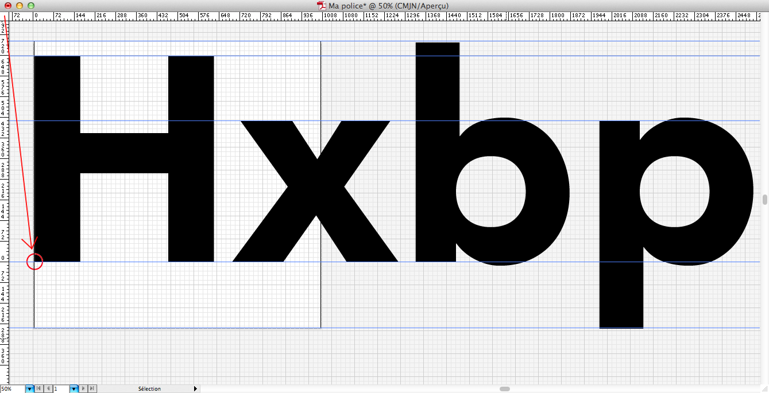Close the Ma police document window

(8, 5)
